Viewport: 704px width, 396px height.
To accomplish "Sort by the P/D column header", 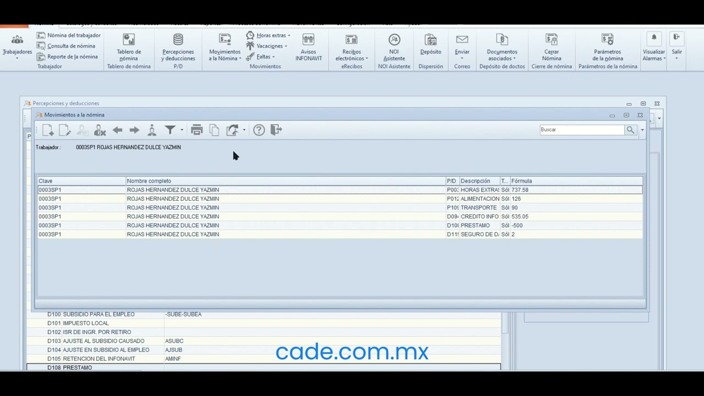I will coord(452,181).
